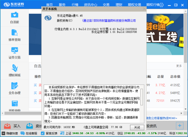Select the 理财 menu tab
The height and width of the screenshot is (137, 188).
point(119,5)
